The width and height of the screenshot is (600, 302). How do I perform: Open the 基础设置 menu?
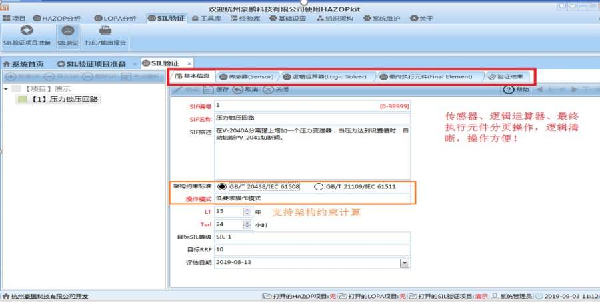[287, 19]
